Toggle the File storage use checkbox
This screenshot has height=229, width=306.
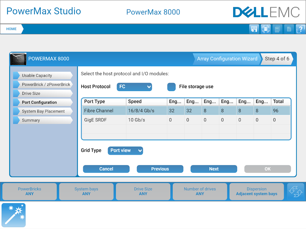pyautogui.click(x=171, y=87)
